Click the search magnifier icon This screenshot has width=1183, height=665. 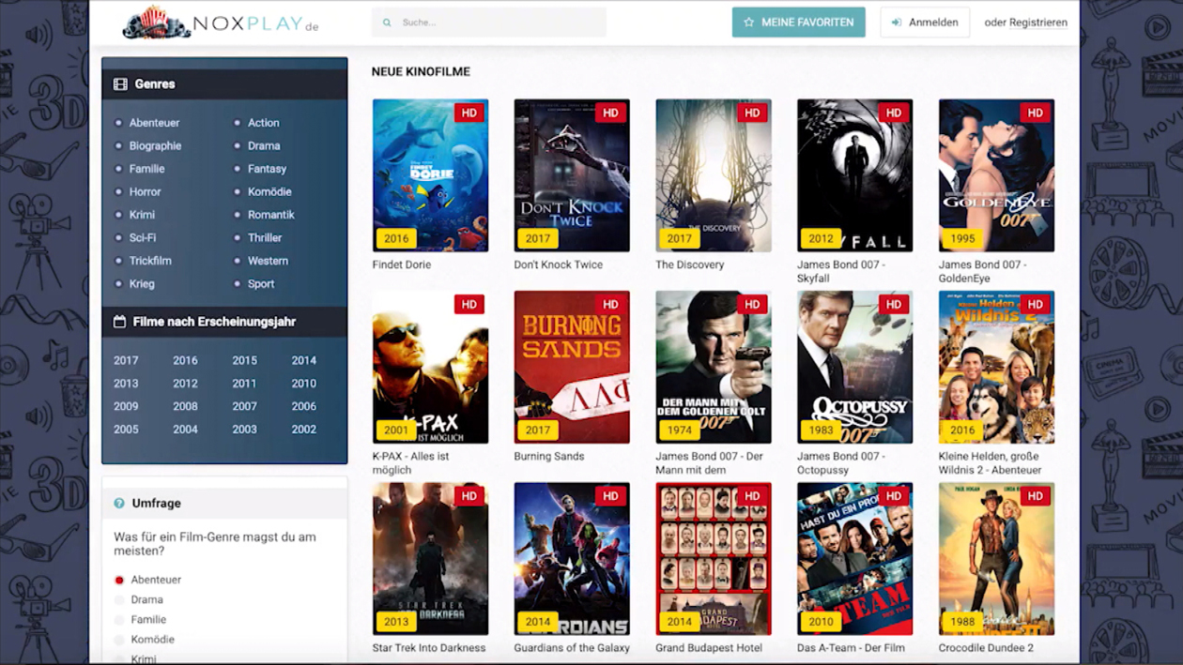tap(387, 23)
